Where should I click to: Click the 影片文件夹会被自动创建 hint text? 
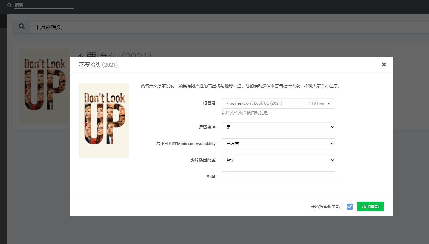(x=245, y=113)
